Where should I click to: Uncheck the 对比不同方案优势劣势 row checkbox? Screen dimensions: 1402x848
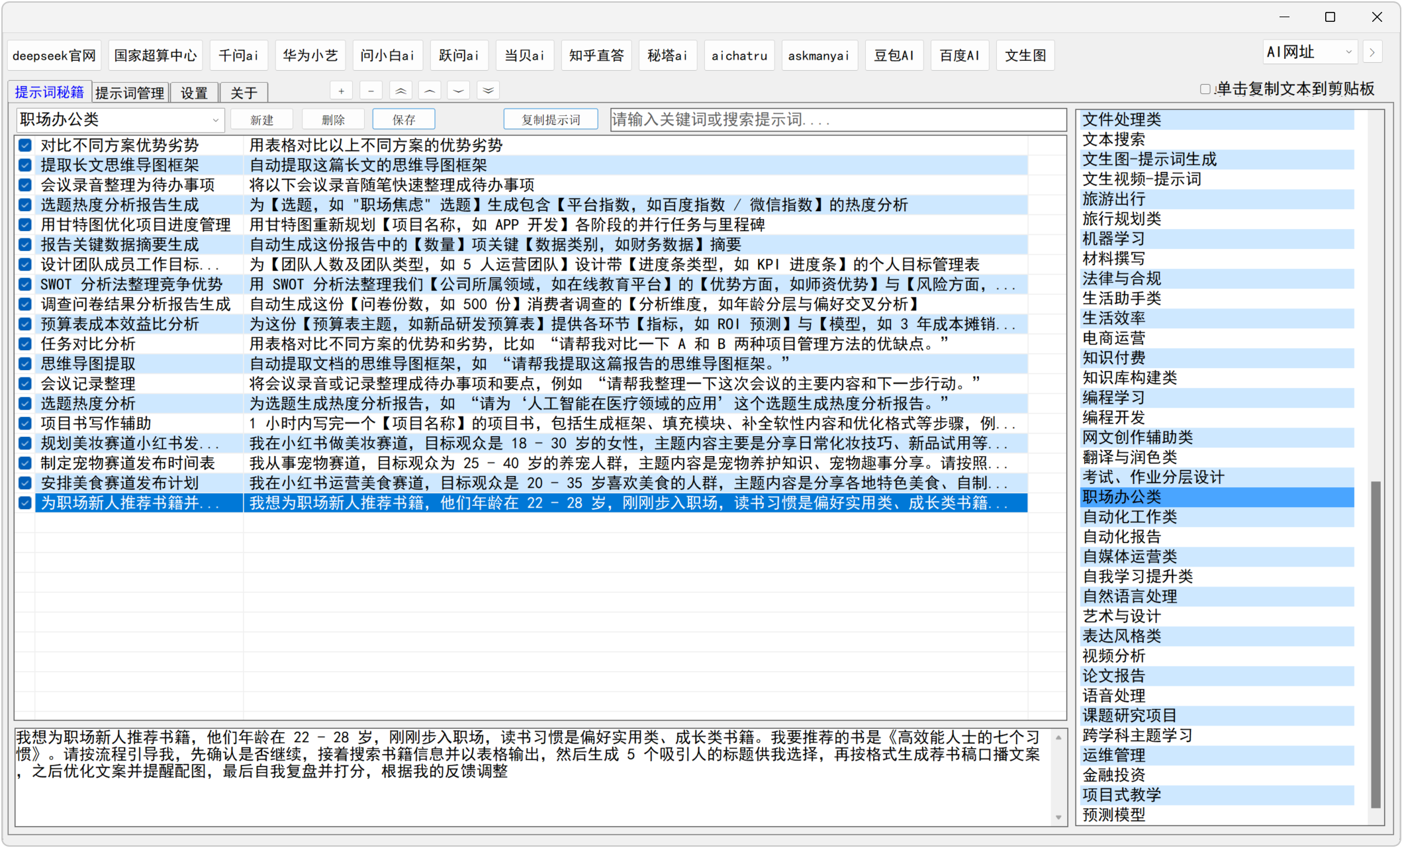click(25, 145)
